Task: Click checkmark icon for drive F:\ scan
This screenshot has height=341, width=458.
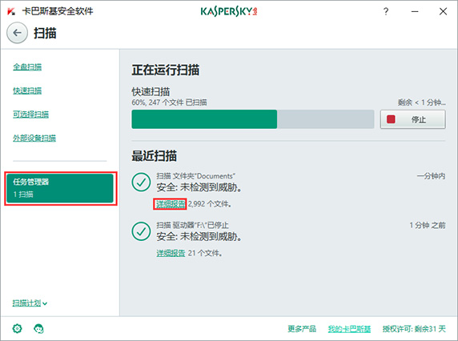Action: 141,231
